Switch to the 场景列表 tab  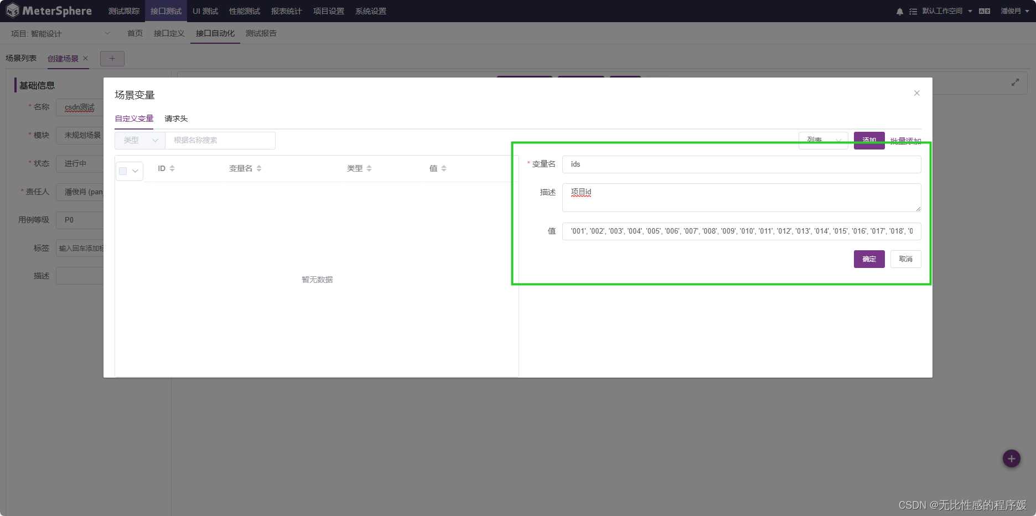(x=21, y=58)
